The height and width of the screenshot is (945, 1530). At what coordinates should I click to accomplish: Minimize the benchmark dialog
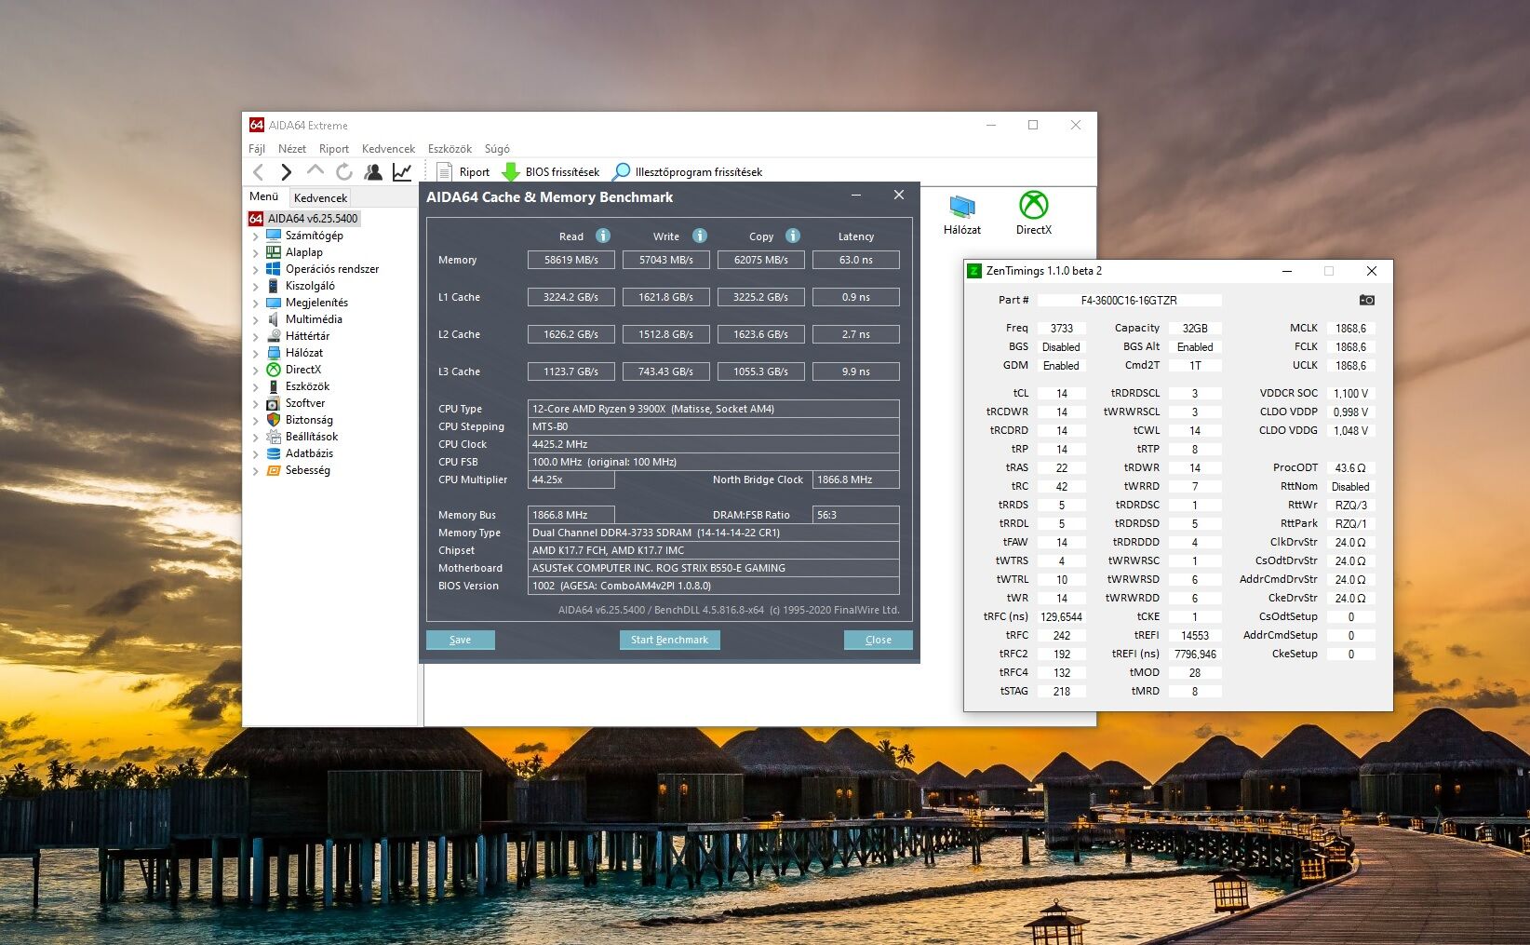[x=856, y=196]
